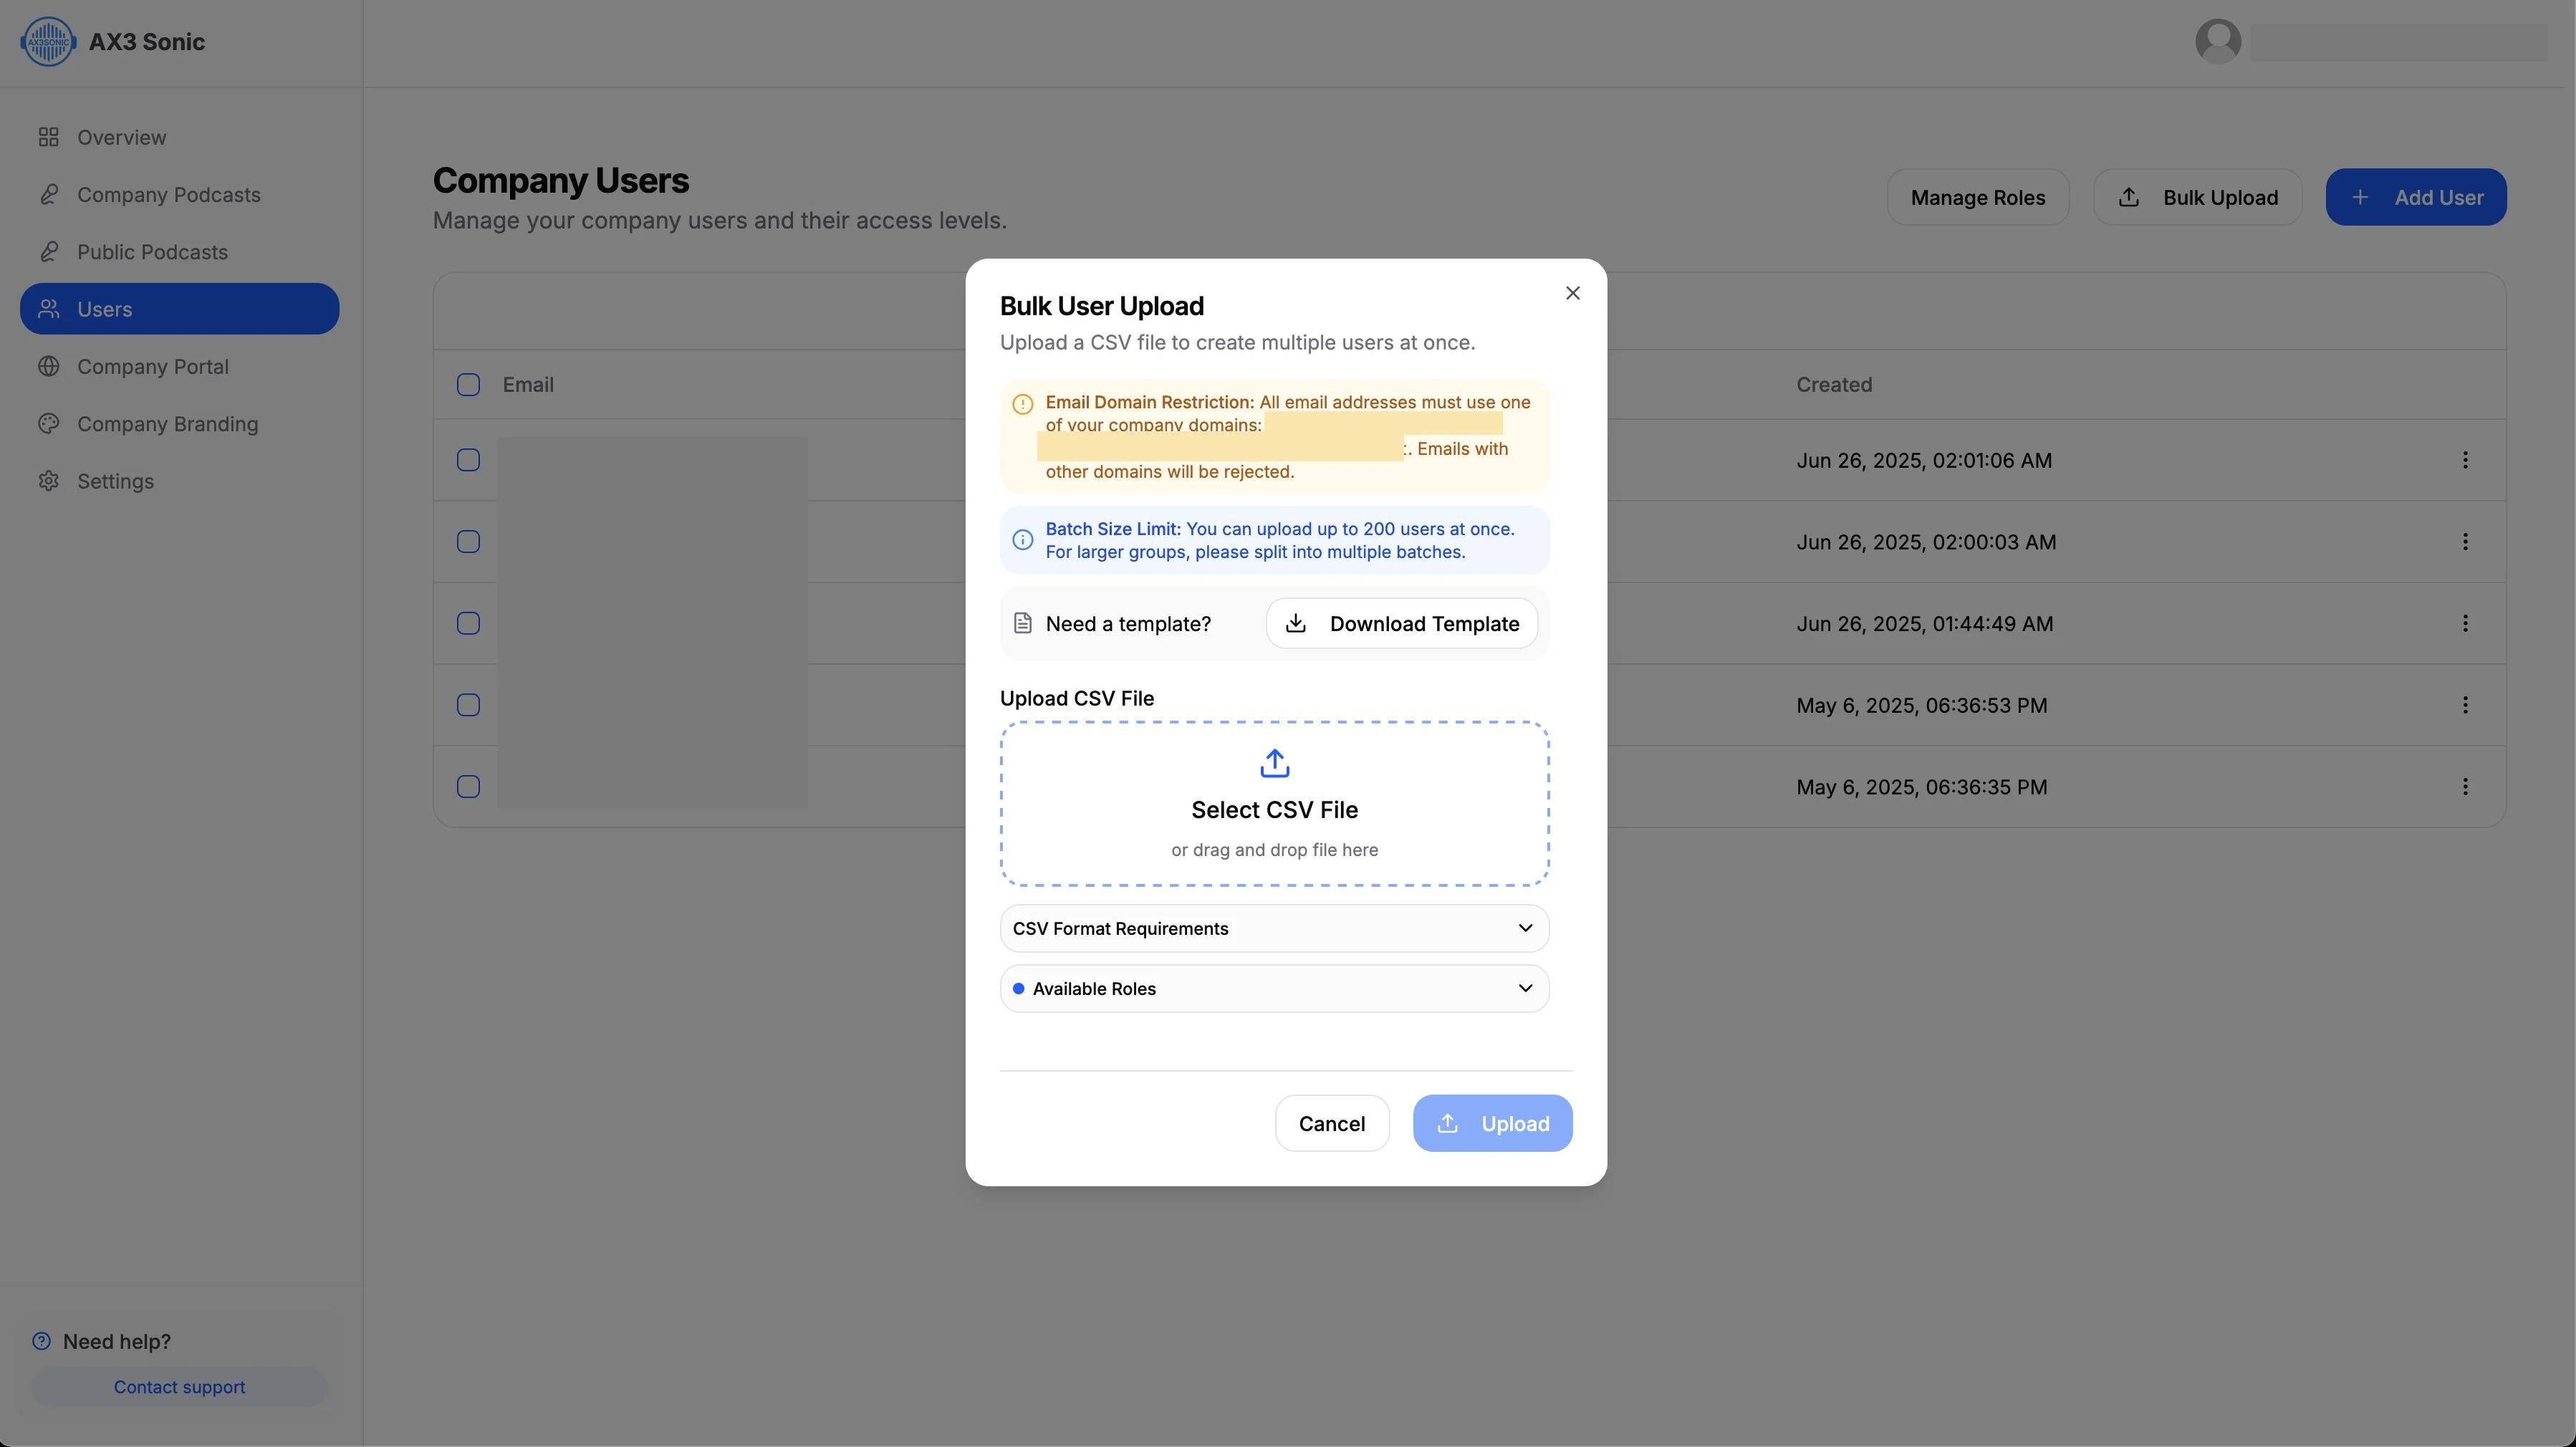Toggle the select-all checkbox beside Email header
This screenshot has height=1447, width=2576.
pyautogui.click(x=468, y=385)
